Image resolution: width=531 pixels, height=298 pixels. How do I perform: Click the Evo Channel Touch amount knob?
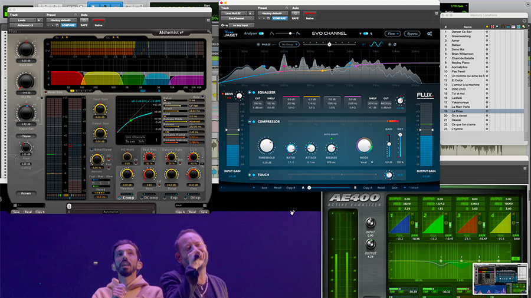click(389, 175)
